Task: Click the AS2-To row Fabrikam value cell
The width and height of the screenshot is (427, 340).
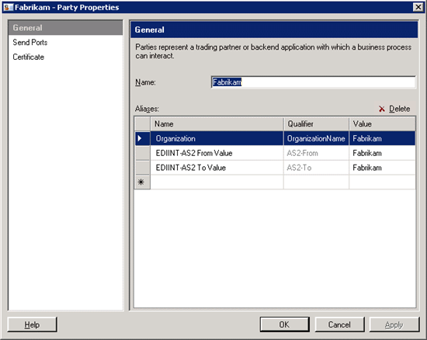Action: click(382, 168)
